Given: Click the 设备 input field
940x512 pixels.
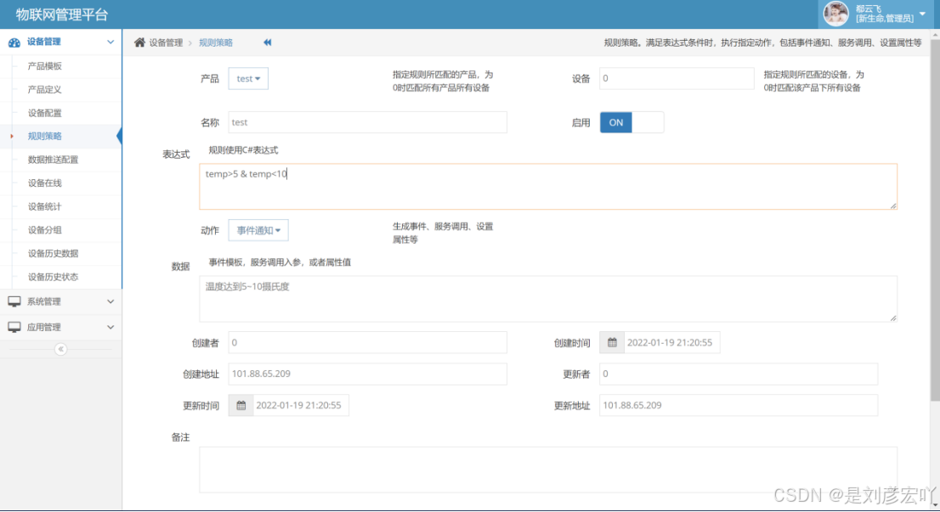Looking at the screenshot, I should (677, 78).
